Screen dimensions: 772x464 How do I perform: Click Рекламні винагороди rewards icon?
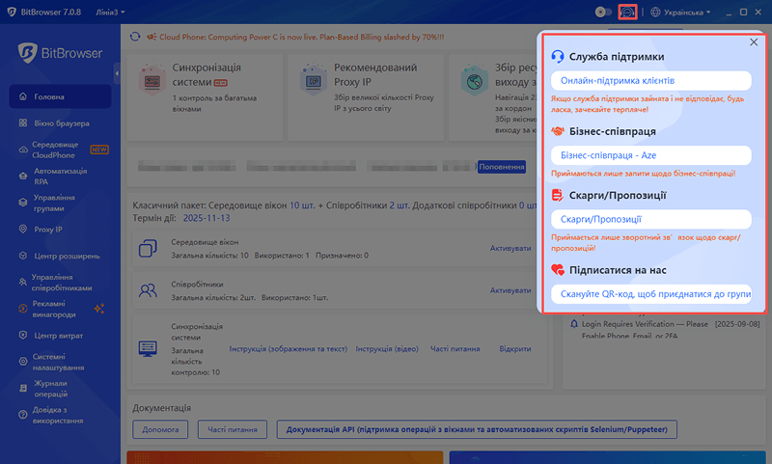point(25,309)
